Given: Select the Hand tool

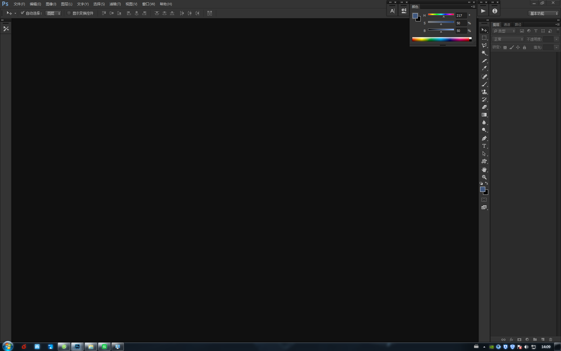Looking at the screenshot, I should click(484, 169).
